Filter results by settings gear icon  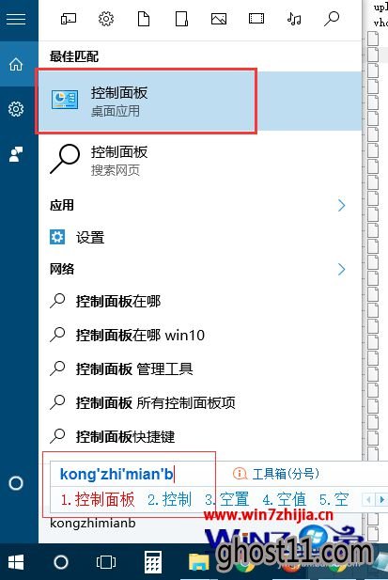tap(106, 19)
